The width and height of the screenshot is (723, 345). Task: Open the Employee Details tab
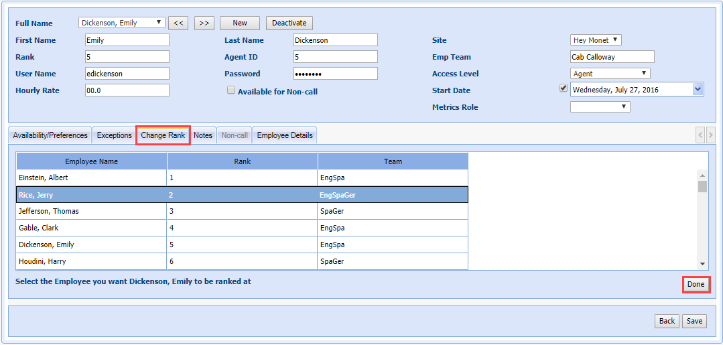click(x=285, y=135)
